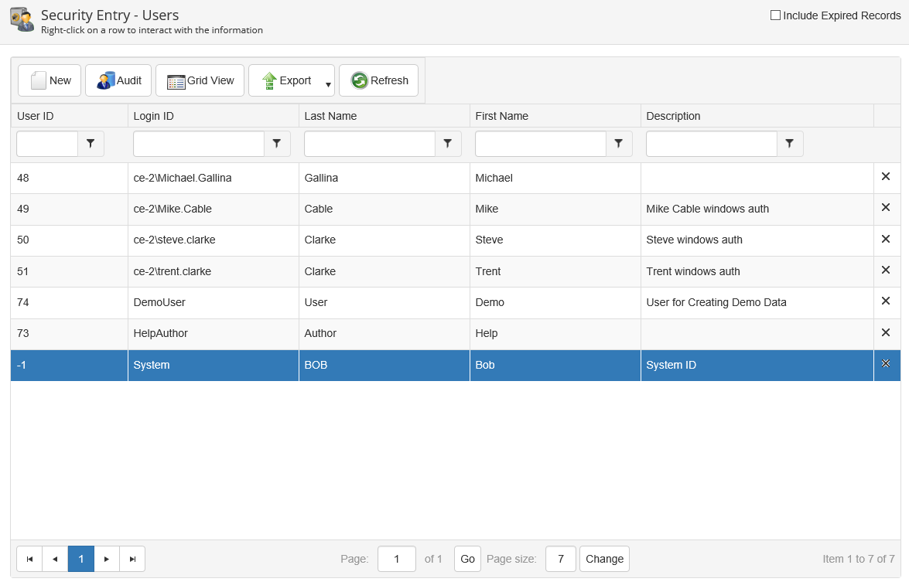Image resolution: width=909 pixels, height=582 pixels.
Task: Toggle the Include Expired Records checkbox
Action: [775, 15]
